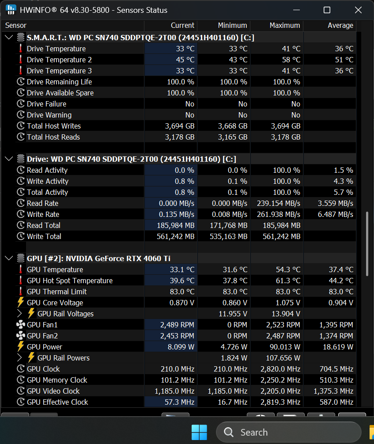
Task: Click the GPU Fan1 current value 2,489 RPM
Action: pyautogui.click(x=177, y=325)
